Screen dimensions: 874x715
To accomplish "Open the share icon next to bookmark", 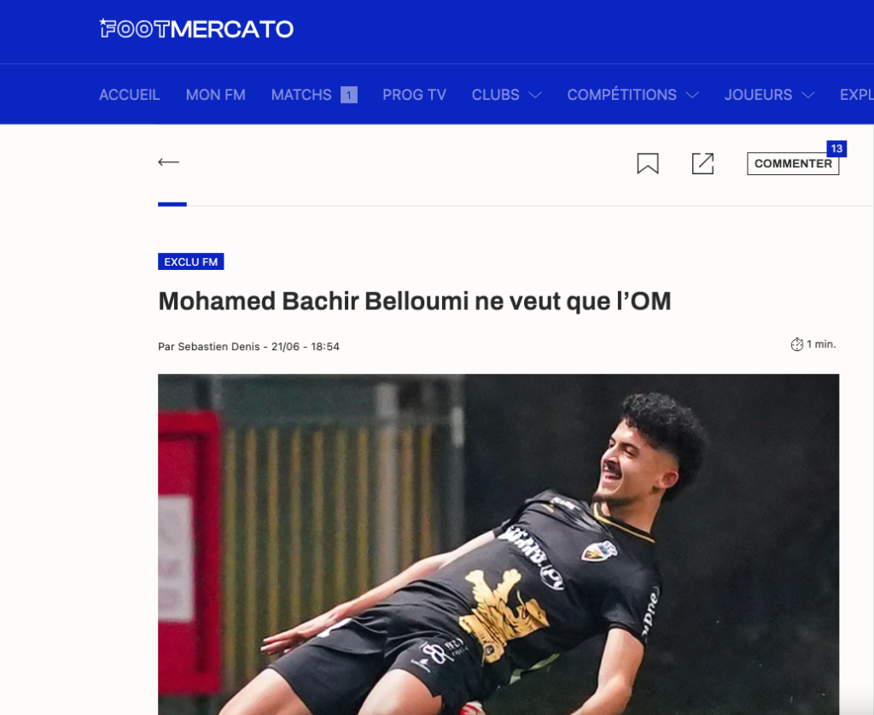I will [702, 163].
